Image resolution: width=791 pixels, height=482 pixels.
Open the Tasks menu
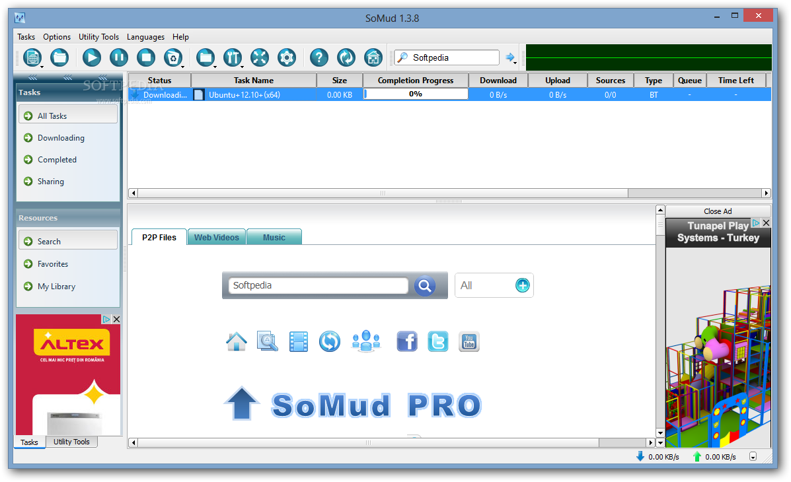pyautogui.click(x=26, y=37)
